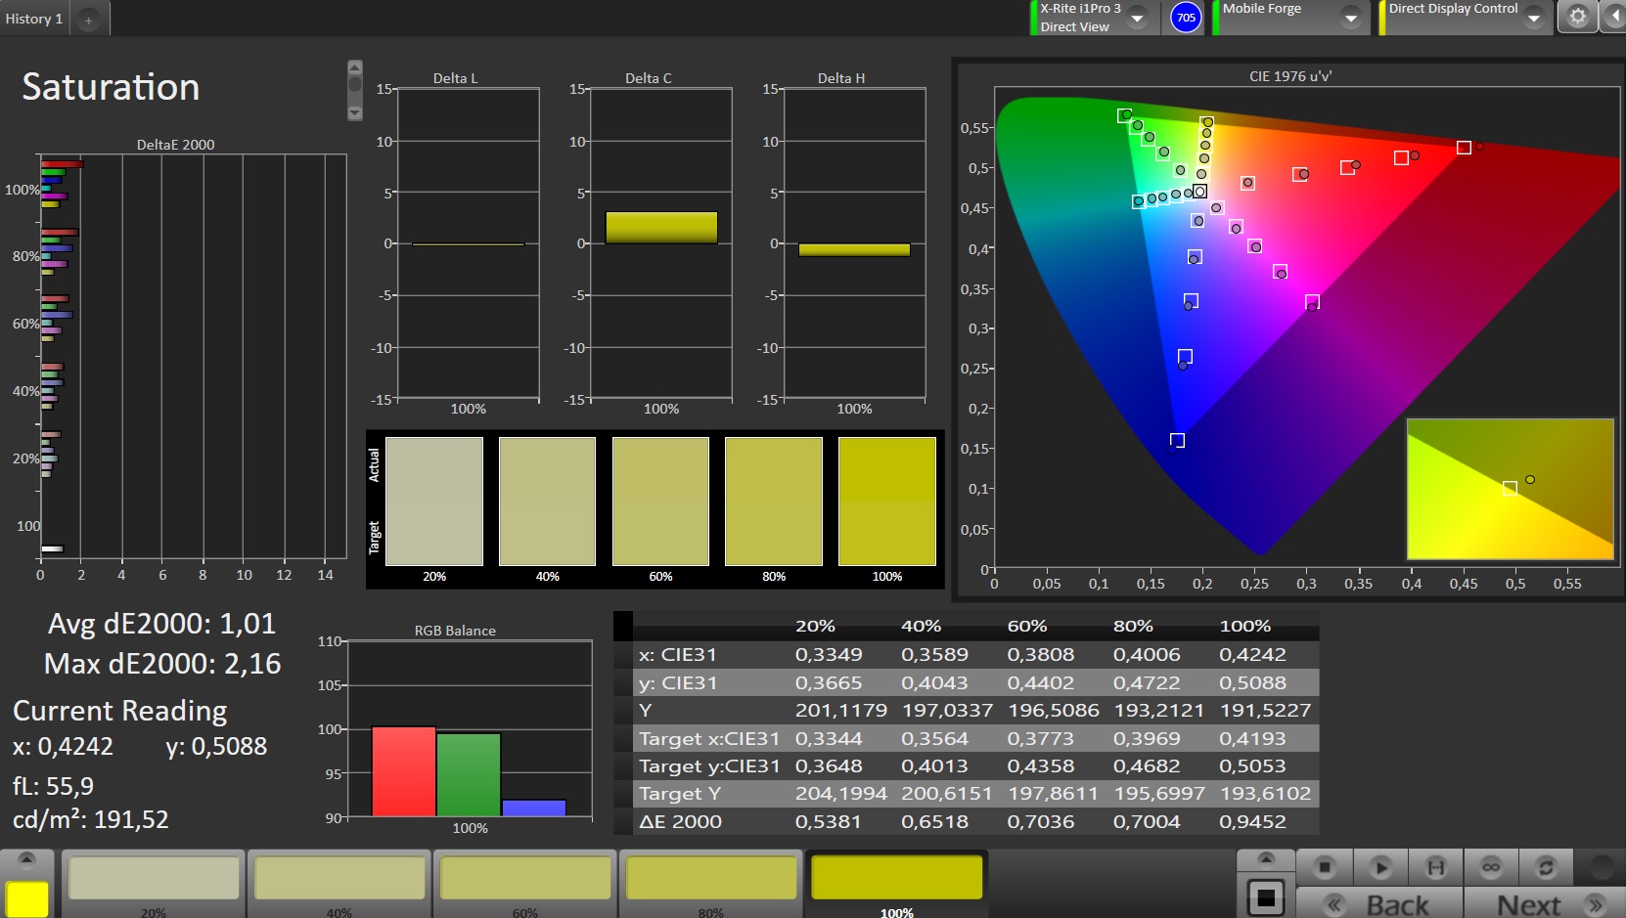
Task: Click the left-arrow panel collapse icon
Action: [x=1613, y=17]
